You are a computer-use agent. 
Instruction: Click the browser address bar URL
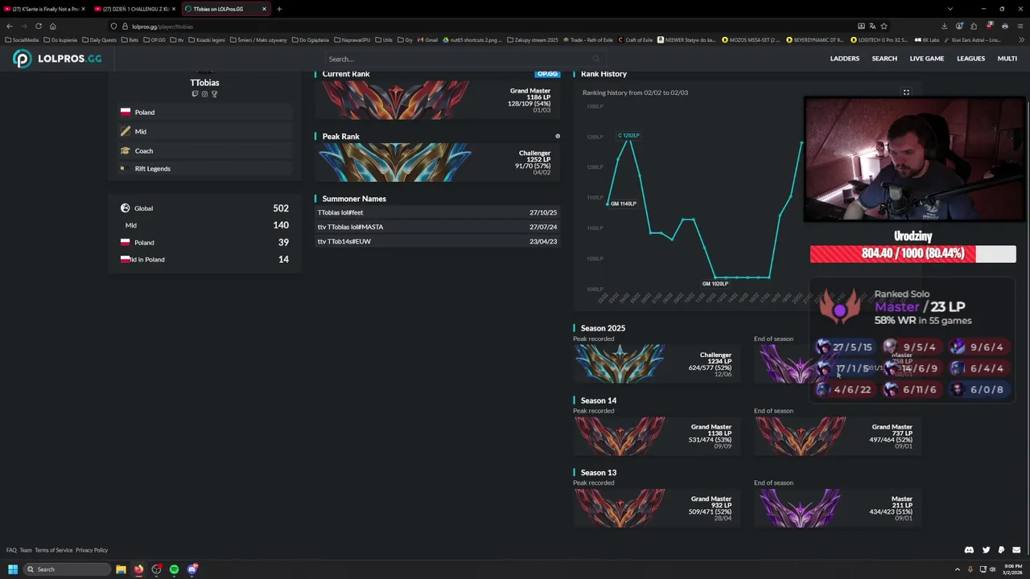(x=163, y=27)
